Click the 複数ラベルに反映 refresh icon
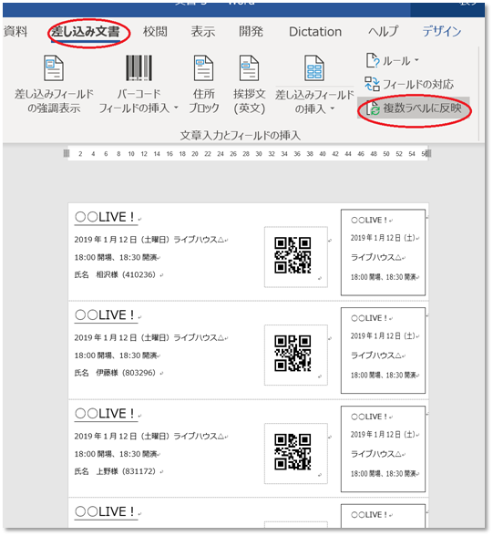 pos(373,108)
